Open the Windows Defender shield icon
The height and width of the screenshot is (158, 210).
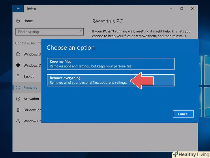(x=18, y=65)
